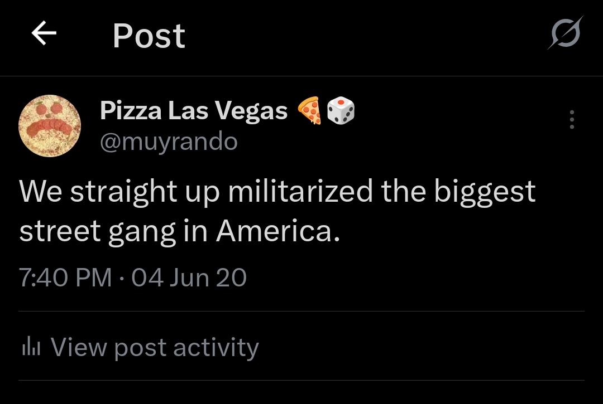Screen dimensions: 603x404
Task: Click the pizza slice emoji
Action: point(309,111)
